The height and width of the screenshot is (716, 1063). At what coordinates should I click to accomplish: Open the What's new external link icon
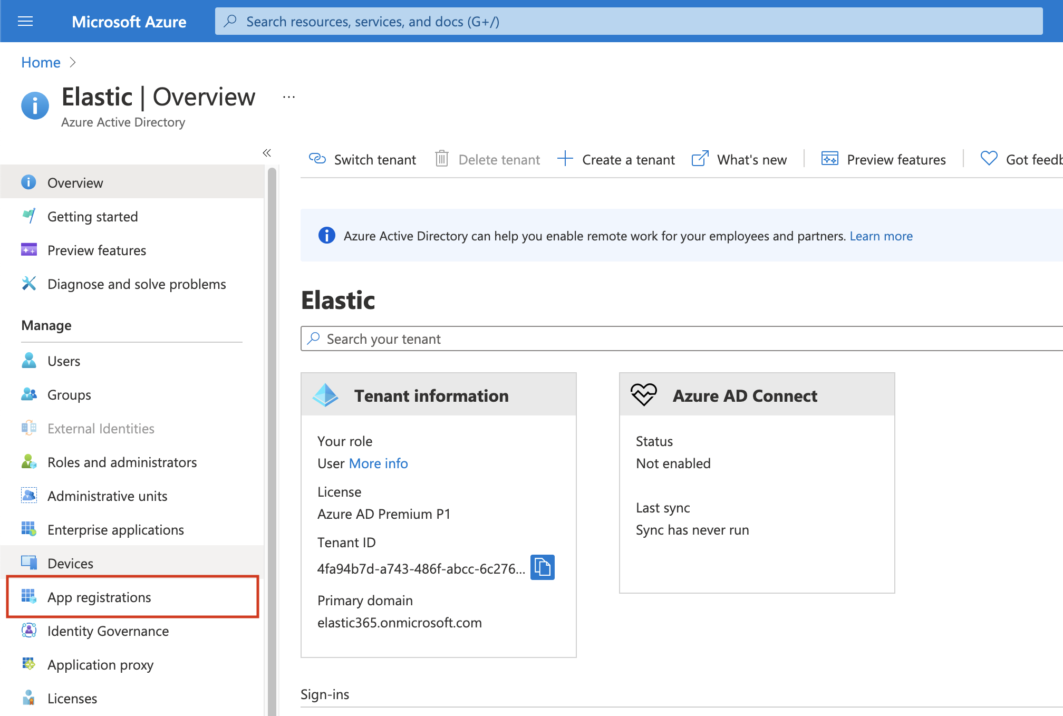point(700,159)
